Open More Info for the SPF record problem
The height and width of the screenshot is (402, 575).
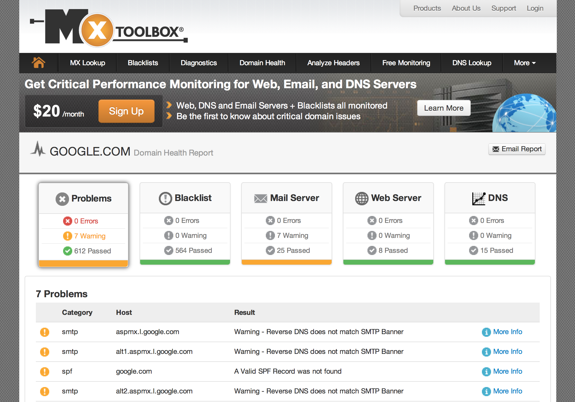click(x=508, y=371)
